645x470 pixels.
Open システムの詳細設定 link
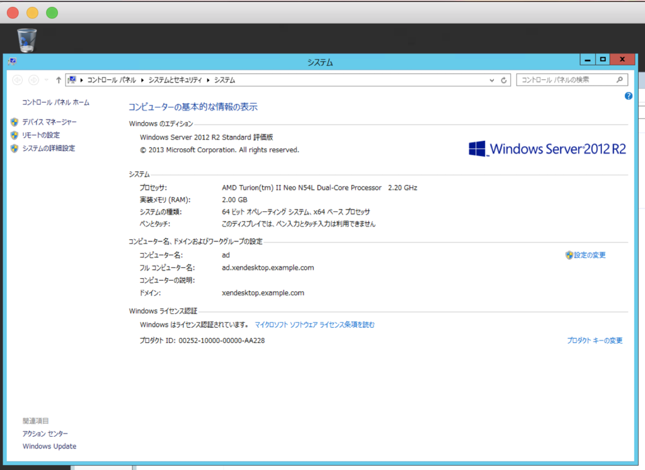(49, 148)
